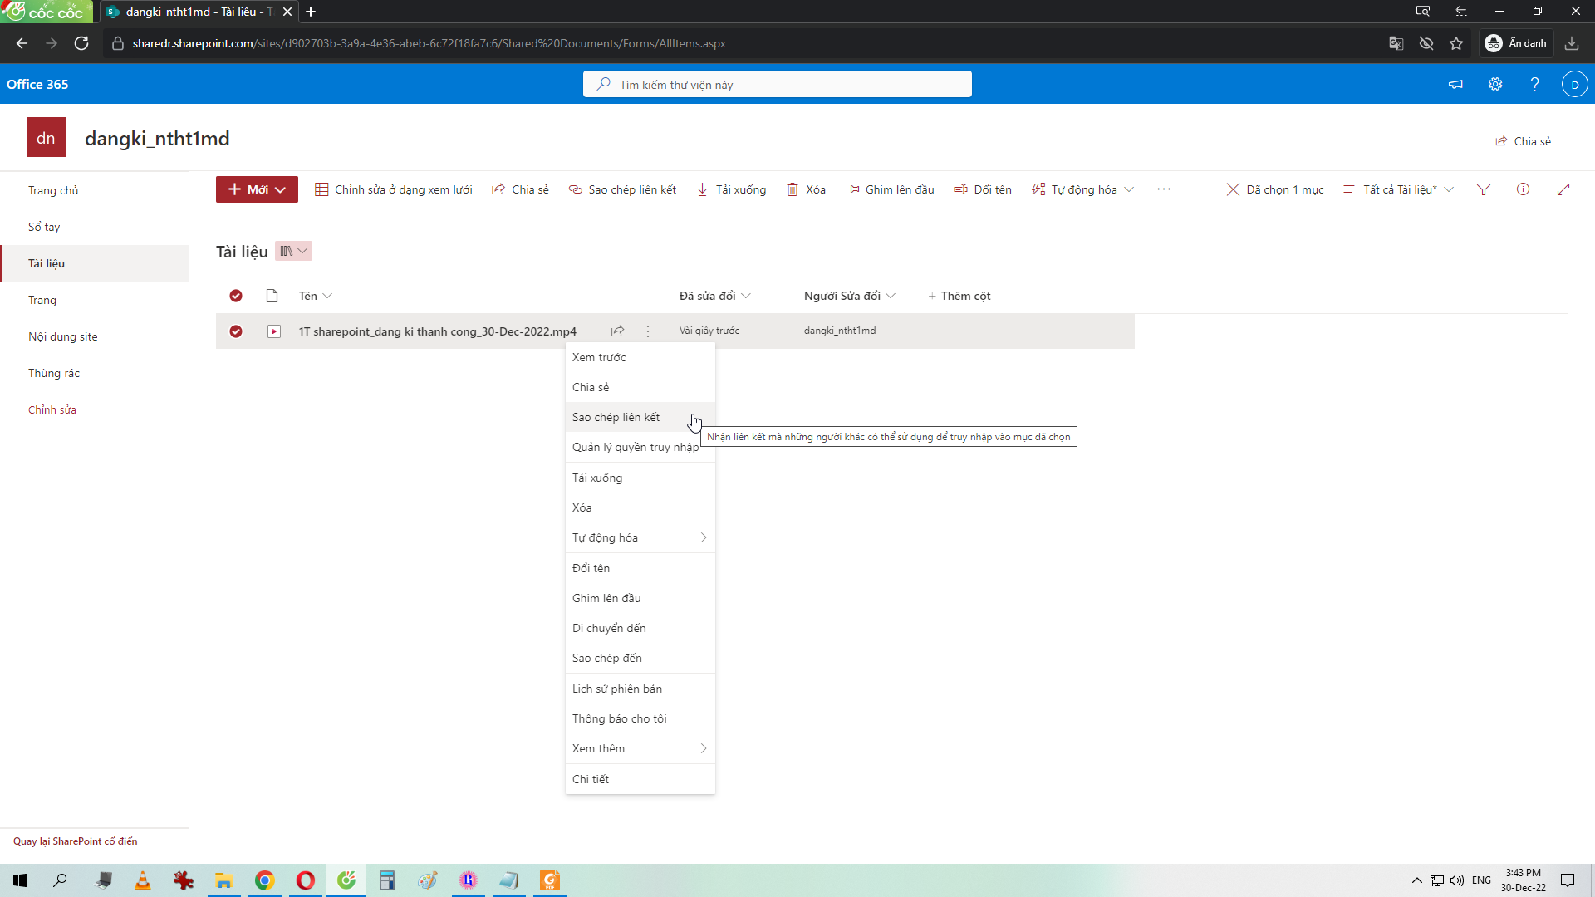Screen dimensions: 1595x897
Task: Expand Xem thêm submenu in context menu
Action: pyautogui.click(x=640, y=748)
